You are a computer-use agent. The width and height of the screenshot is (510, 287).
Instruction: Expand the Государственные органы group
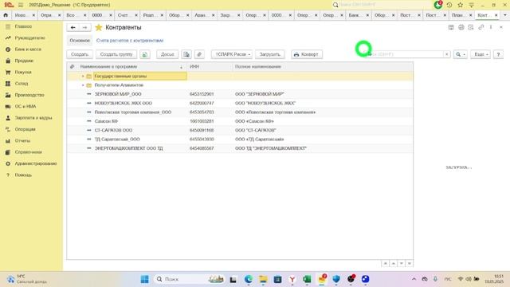point(83,77)
